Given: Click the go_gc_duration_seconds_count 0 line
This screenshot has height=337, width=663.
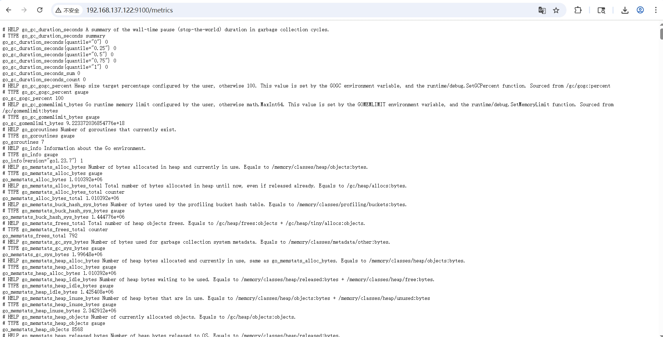Looking at the screenshot, I should [x=44, y=79].
